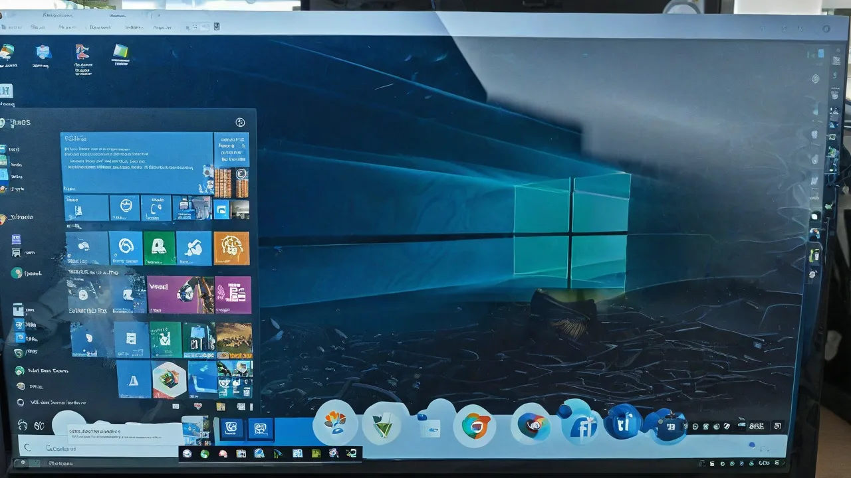Click the circular button at Start menu top corner
The image size is (851, 478).
click(x=241, y=122)
